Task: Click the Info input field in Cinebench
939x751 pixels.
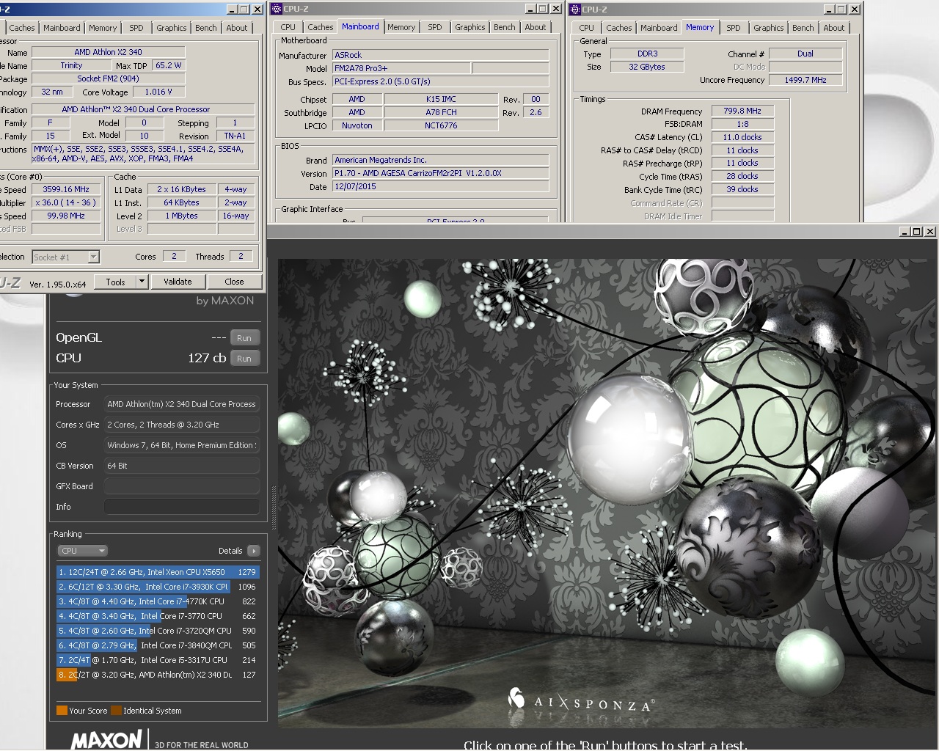Action: [x=182, y=507]
